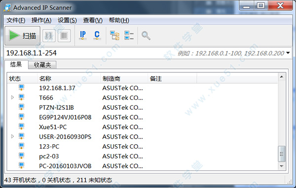Screen dimensions: 296x188
Task: Open the 操作(A) menu
Action: coord(41,20)
